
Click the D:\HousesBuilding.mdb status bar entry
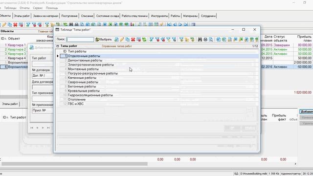(x=253, y=174)
